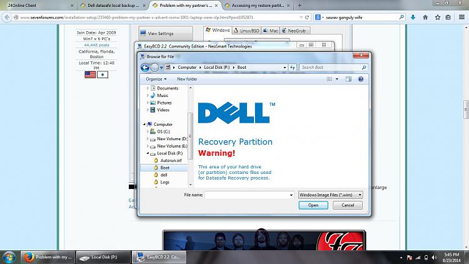Viewport: 469px width, 264px height.
Task: Open Firefox downloads arrow icon
Action: [x=413, y=18]
